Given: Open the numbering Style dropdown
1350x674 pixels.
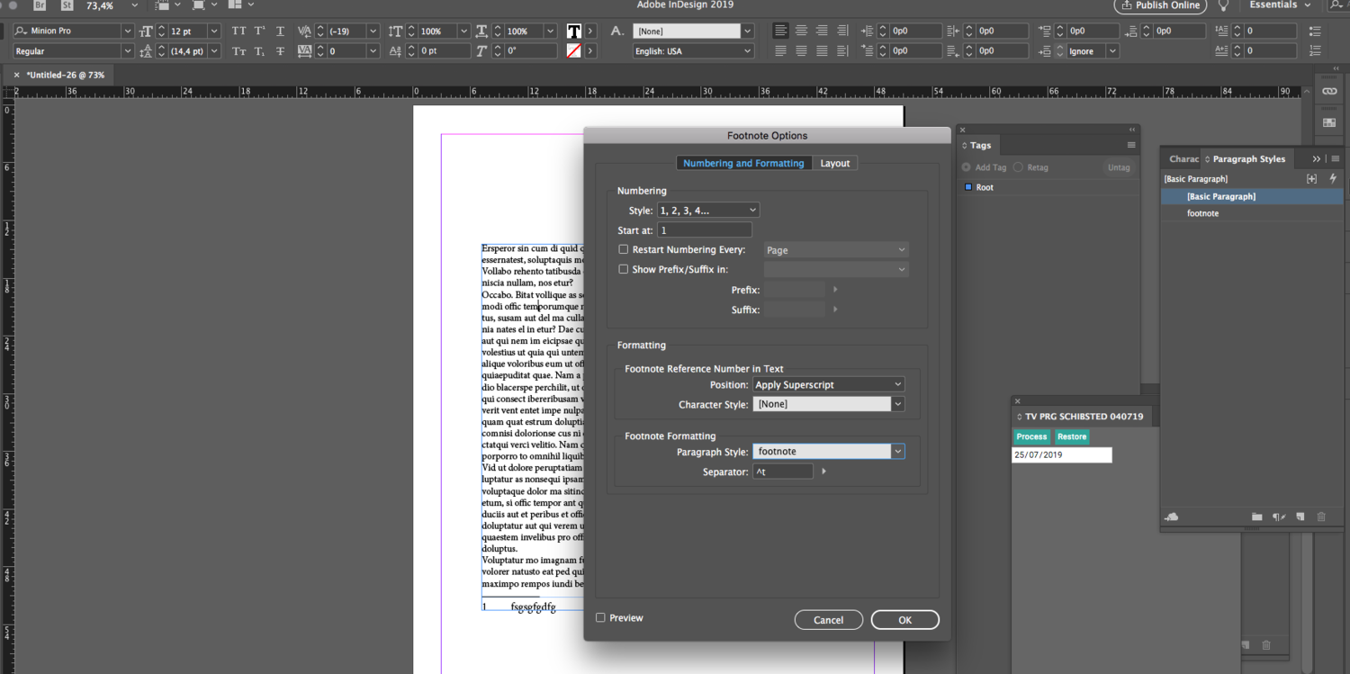Looking at the screenshot, I should (708, 210).
